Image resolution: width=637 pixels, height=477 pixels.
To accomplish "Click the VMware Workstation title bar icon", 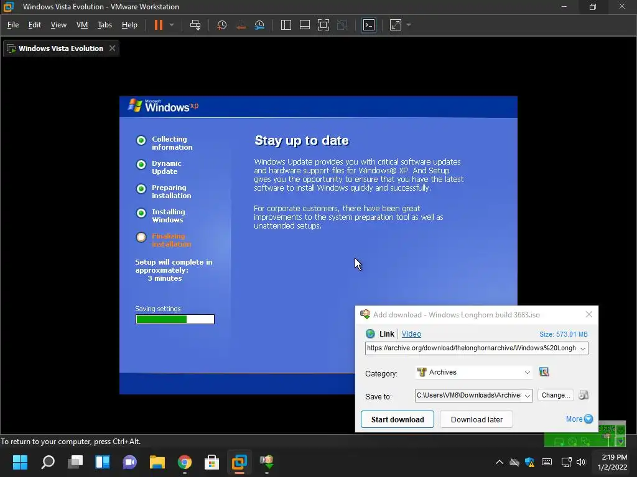I will click(x=9, y=6).
